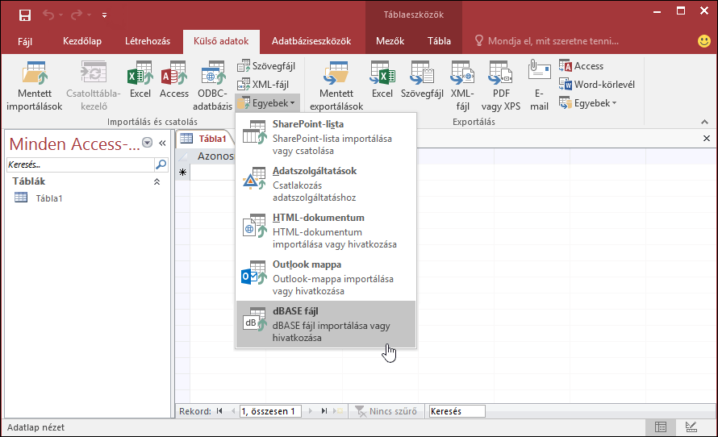Click the datasheet select-all corner
The image size is (718, 437).
coord(182,156)
